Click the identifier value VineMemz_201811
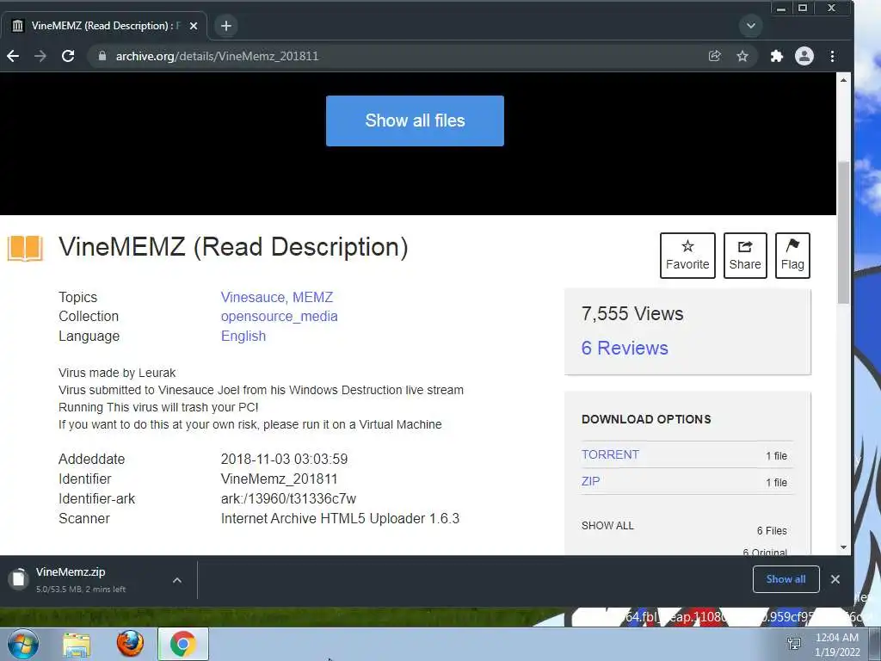Image resolution: width=881 pixels, height=661 pixels. click(x=280, y=479)
